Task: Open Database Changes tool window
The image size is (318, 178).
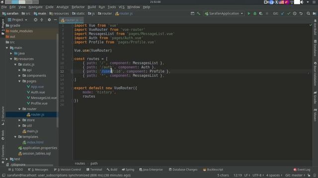Action: 183,170
